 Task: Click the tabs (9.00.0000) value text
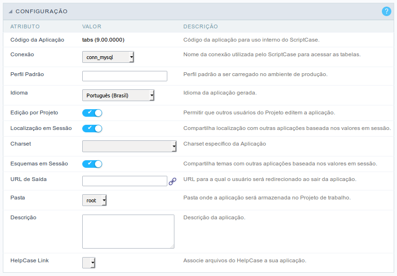point(104,40)
